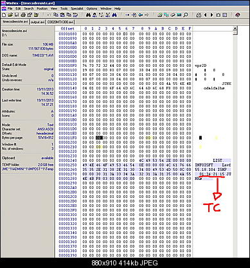The width and height of the screenshot is (250, 268).
Task: Click the red Help book icon
Action: pos(237,15)
